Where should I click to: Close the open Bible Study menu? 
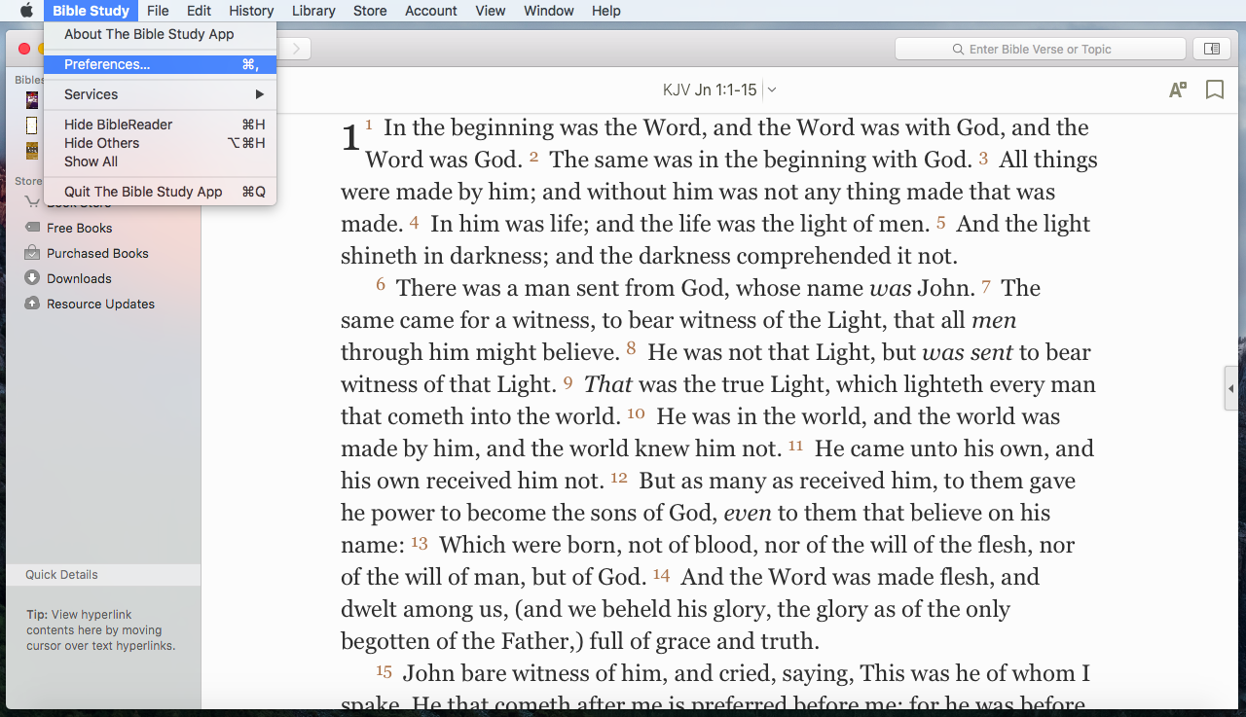[91, 11]
